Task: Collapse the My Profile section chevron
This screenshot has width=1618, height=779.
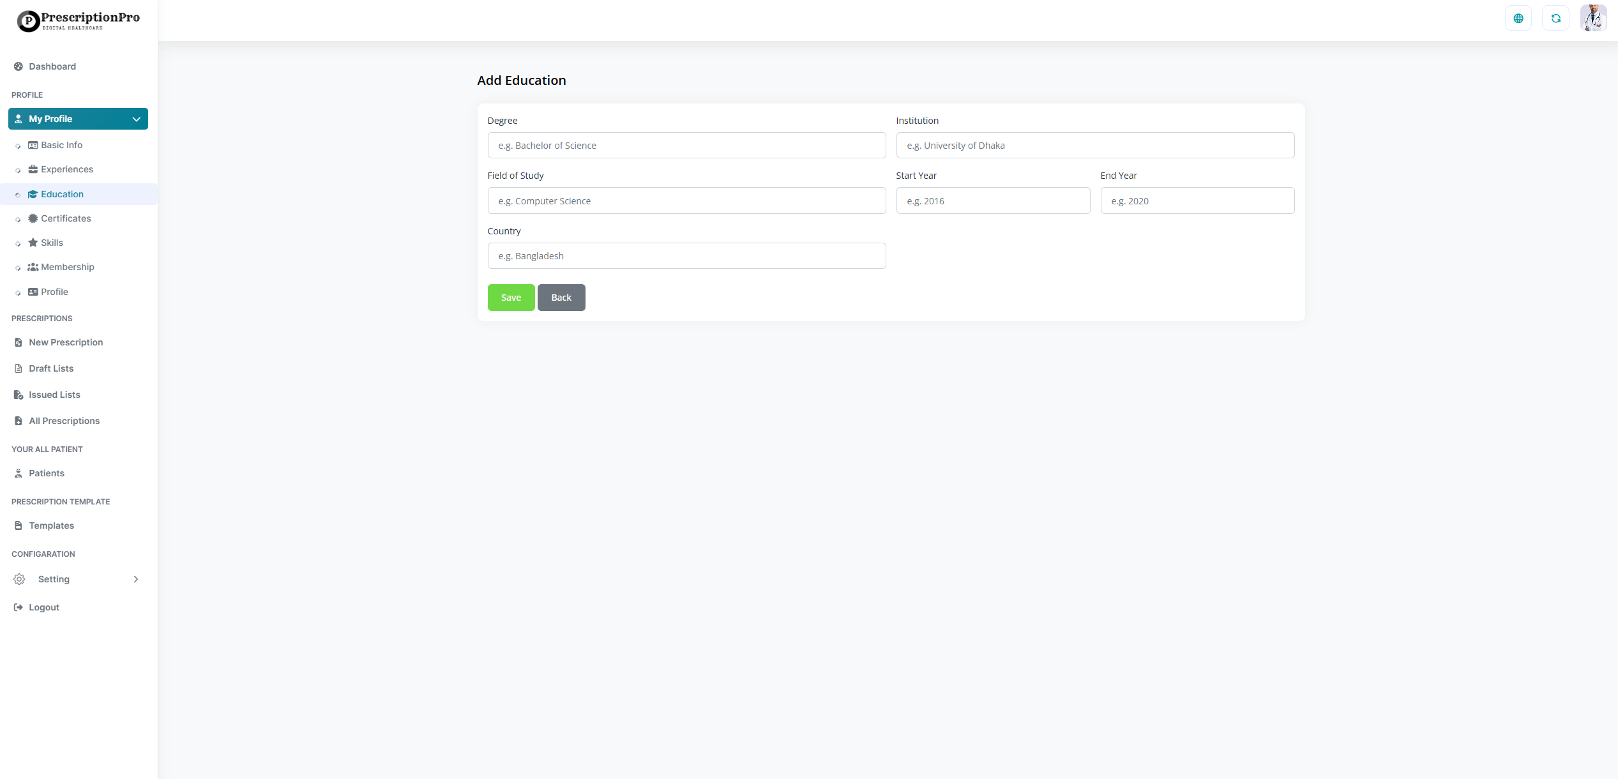Action: [x=135, y=119]
